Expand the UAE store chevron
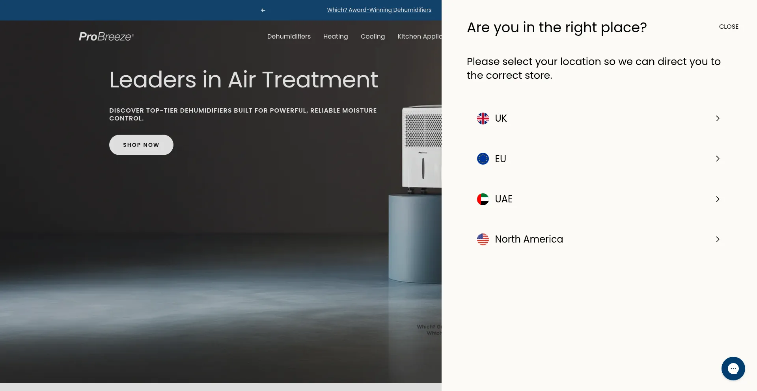Viewport: 757px width, 391px height. pos(718,199)
